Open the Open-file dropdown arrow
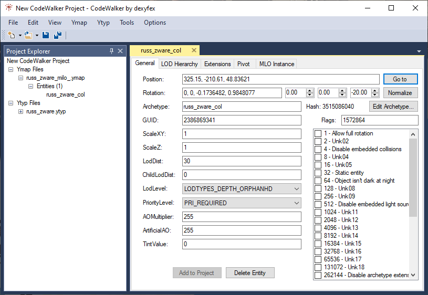 tap(37, 36)
